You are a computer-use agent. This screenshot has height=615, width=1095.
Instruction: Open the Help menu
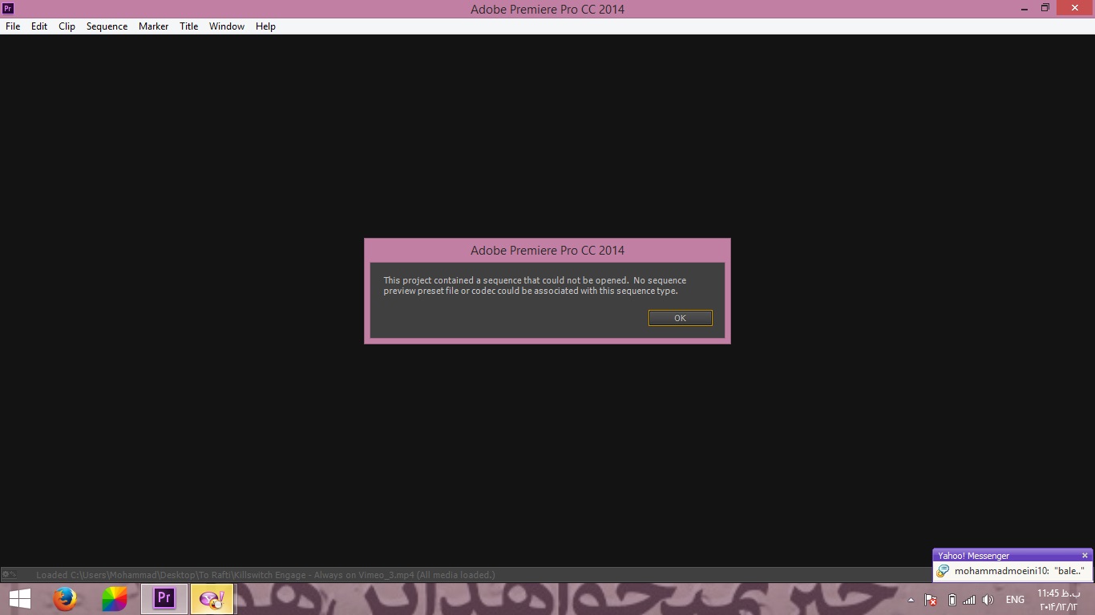265,26
